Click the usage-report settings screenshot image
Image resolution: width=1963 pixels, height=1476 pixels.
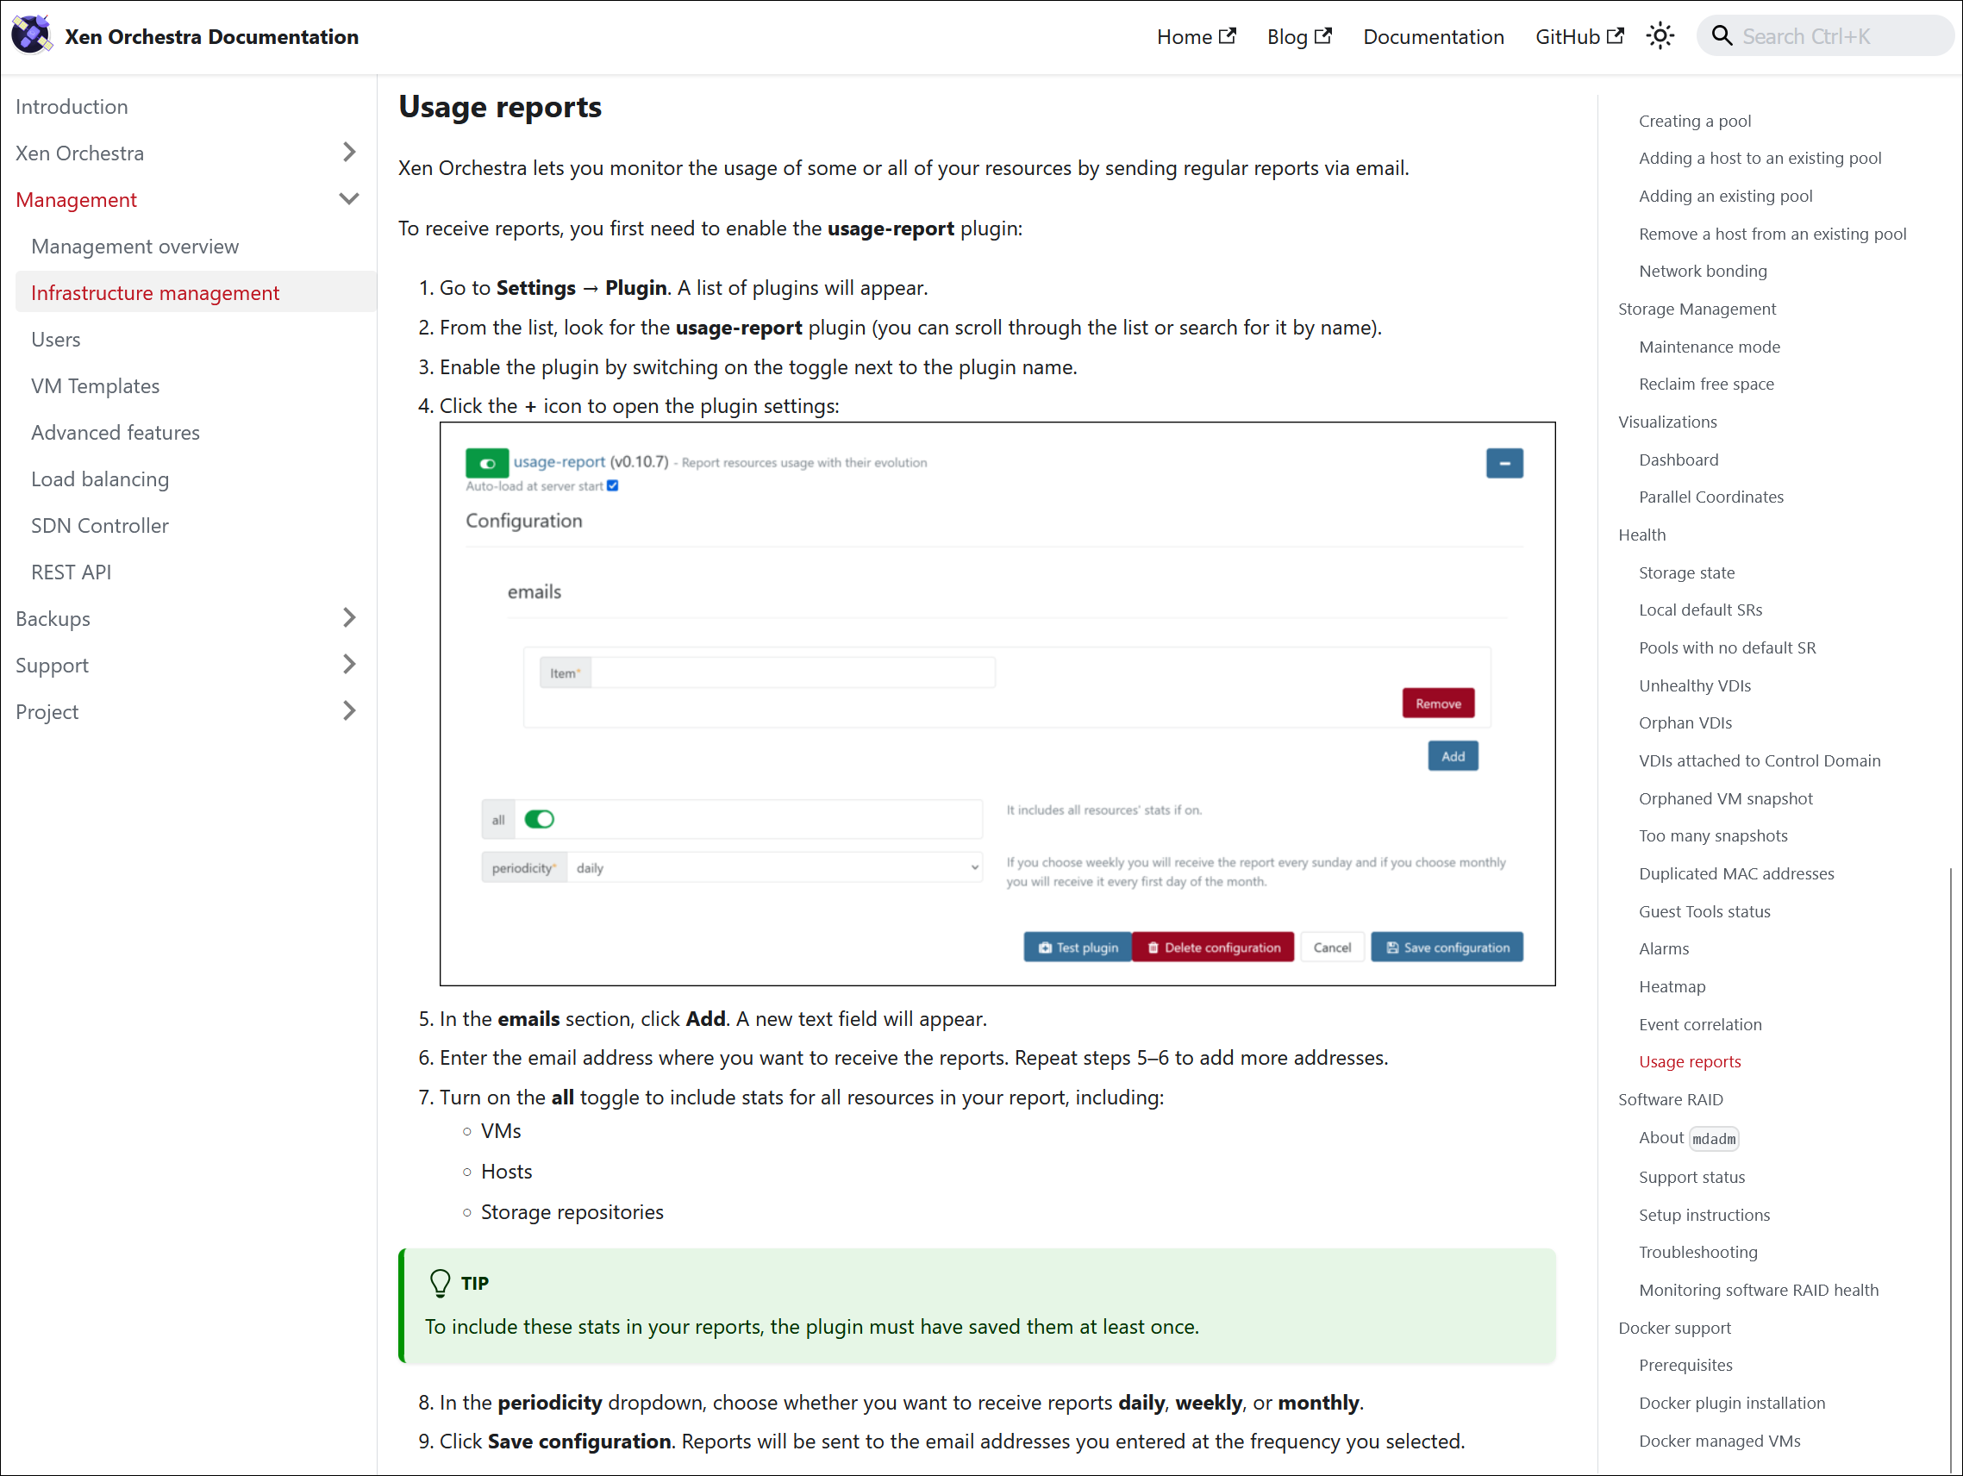tap(997, 704)
